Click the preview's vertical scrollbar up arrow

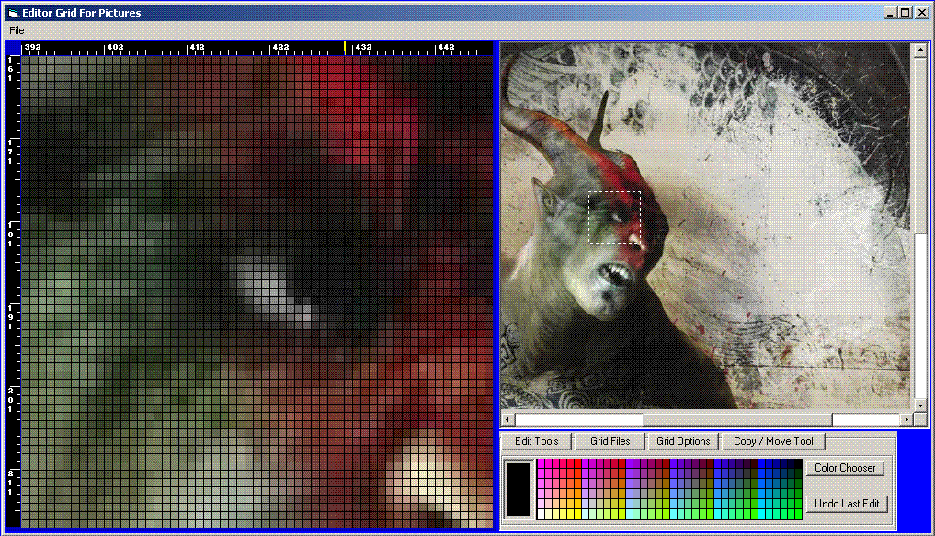click(920, 51)
